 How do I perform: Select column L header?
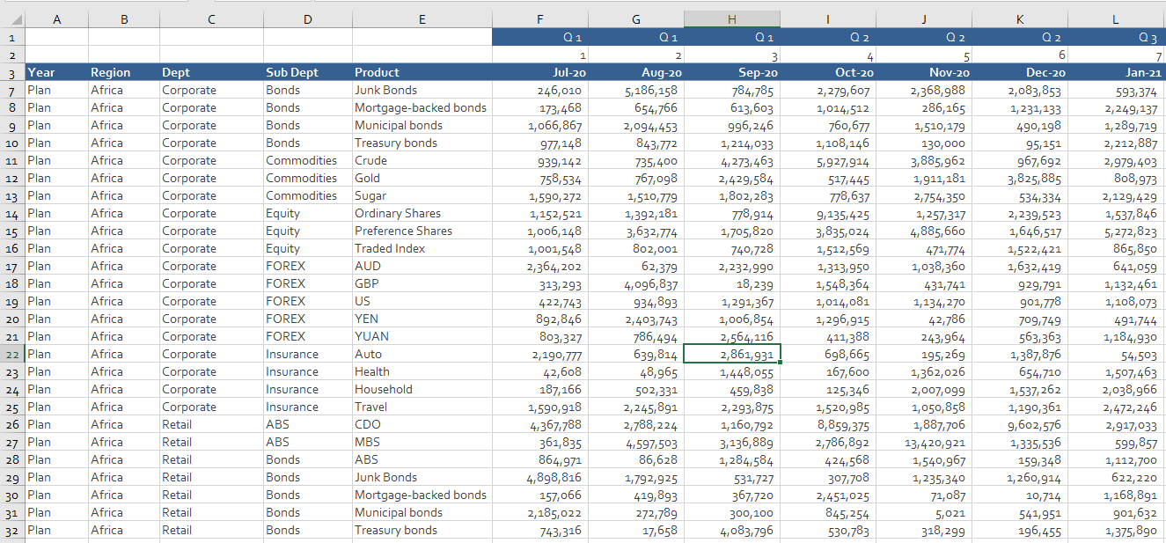(1116, 19)
